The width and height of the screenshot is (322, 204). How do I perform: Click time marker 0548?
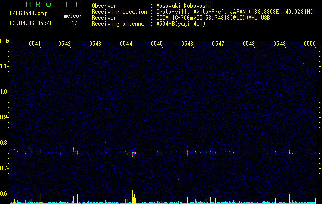coord(249,43)
